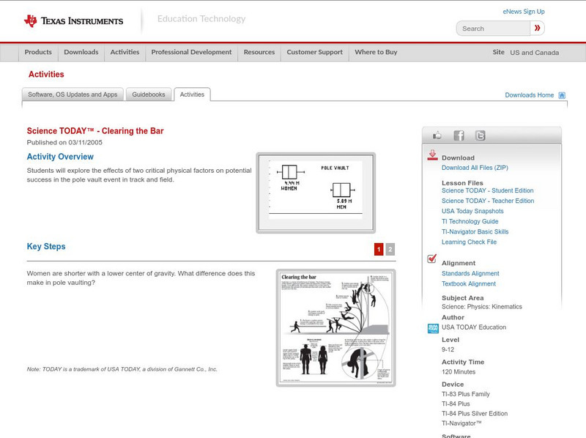Screen dimensions: 586x438
Task: Open Science TODAY - Teacher Edition file
Action: [488, 201]
